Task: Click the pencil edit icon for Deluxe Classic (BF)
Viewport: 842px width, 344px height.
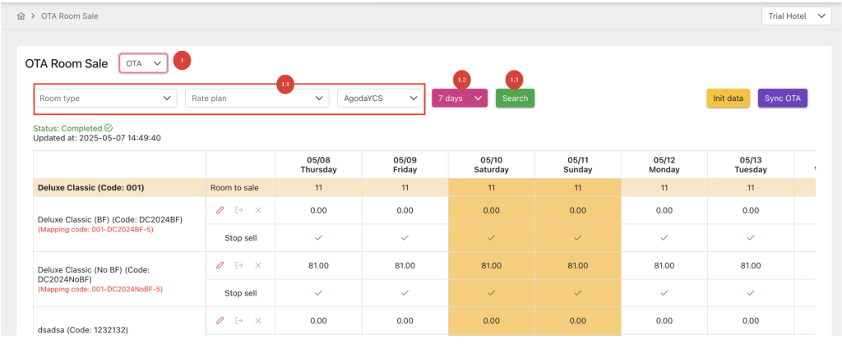Action: (x=220, y=210)
